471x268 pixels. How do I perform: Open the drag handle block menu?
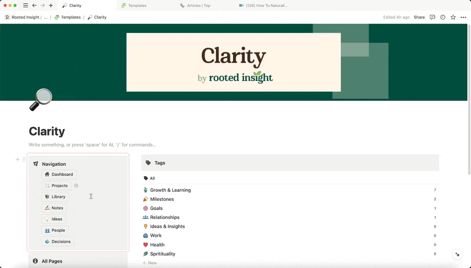[x=24, y=160]
